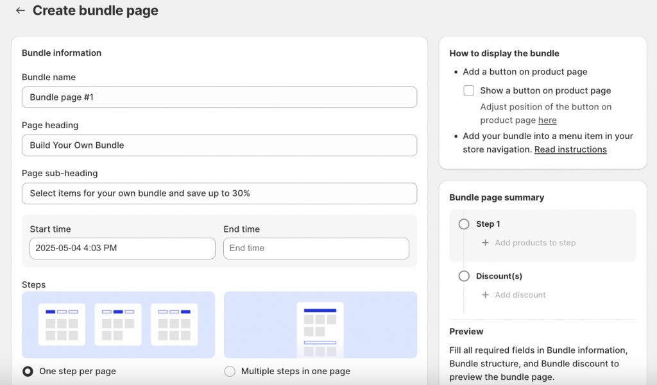Screen dimensions: 657x385
Task: Click the plus icon beside Add discount
Action: pyautogui.click(x=485, y=295)
